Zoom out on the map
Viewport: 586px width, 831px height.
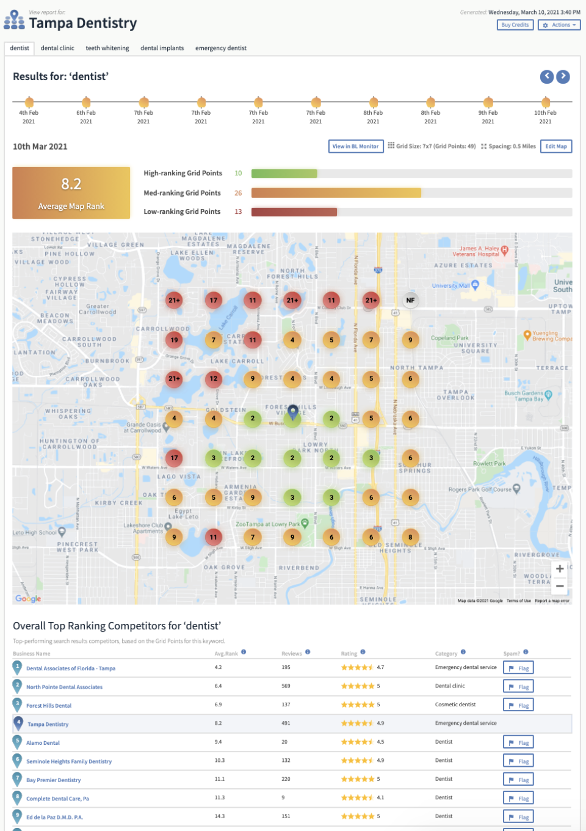(x=560, y=585)
